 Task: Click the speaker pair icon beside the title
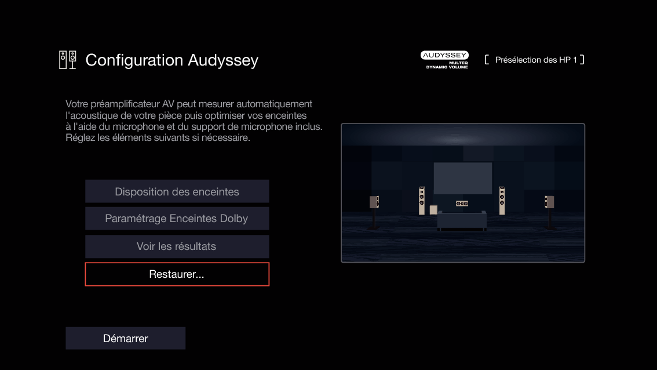(67, 59)
